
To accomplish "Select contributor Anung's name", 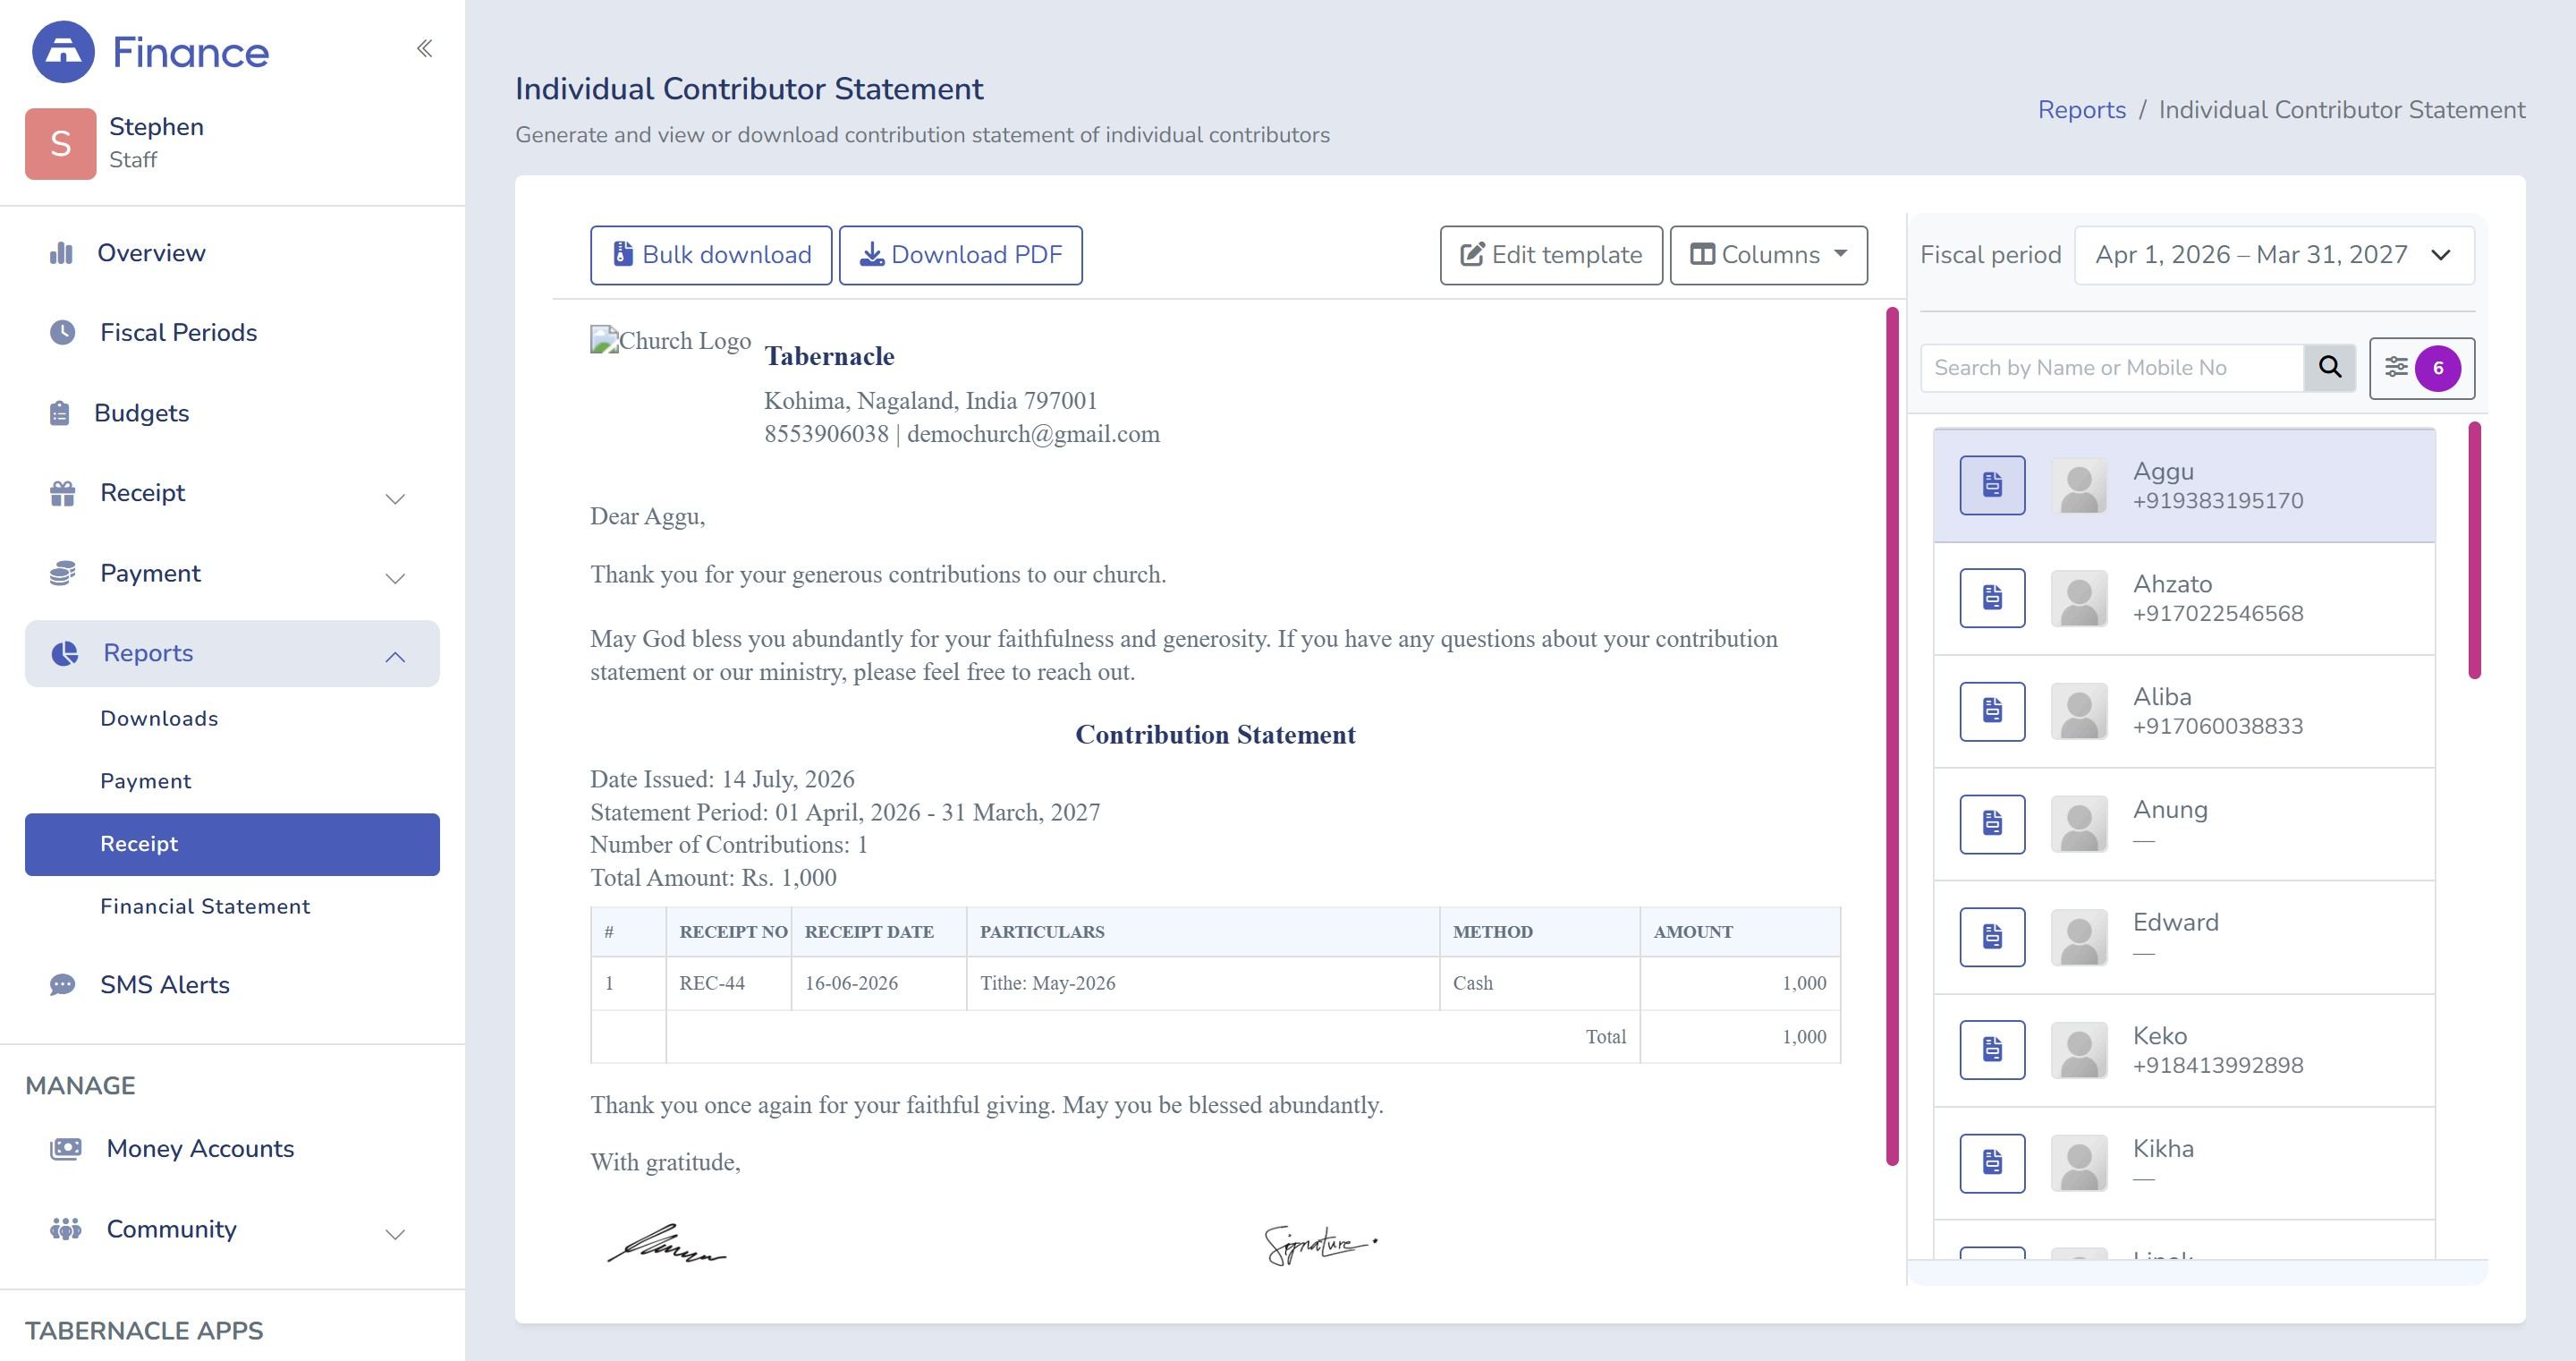I will 2170,810.
